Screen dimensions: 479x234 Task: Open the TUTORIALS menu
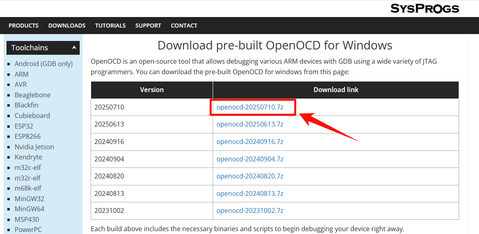click(110, 26)
